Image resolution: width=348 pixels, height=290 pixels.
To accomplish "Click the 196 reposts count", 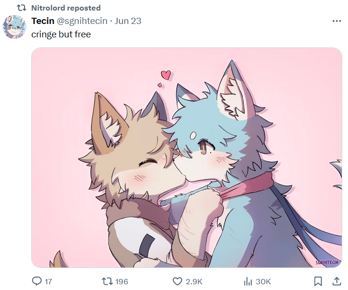I will (121, 281).
